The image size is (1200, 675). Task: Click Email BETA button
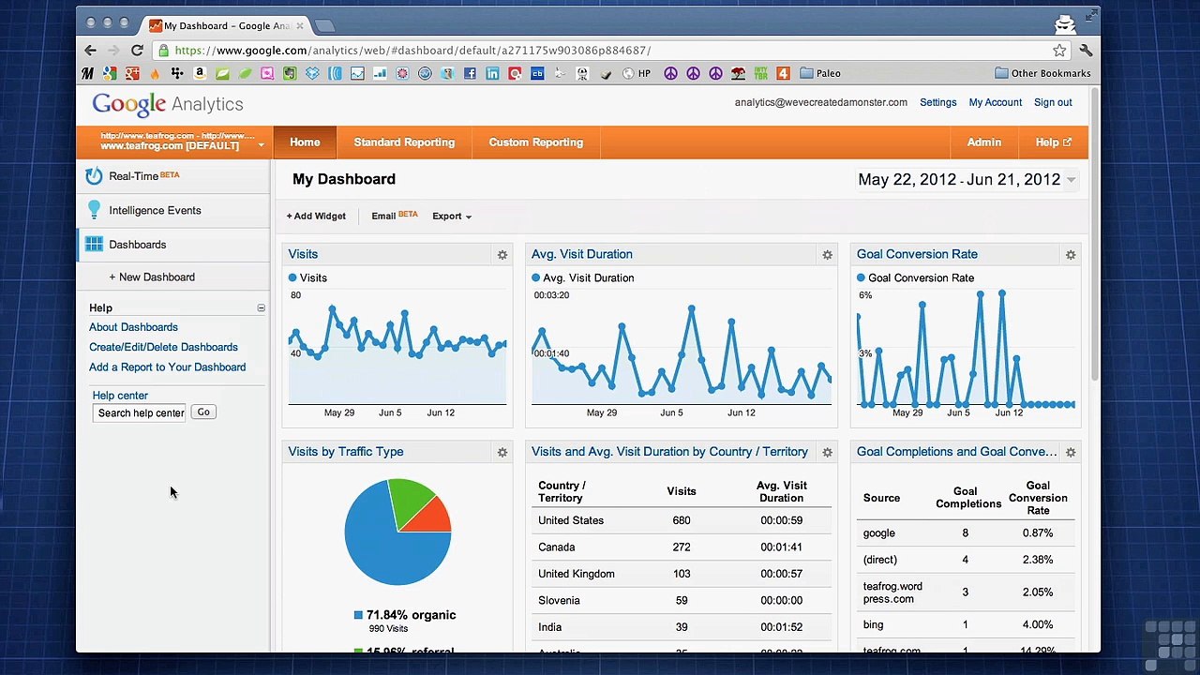point(394,217)
